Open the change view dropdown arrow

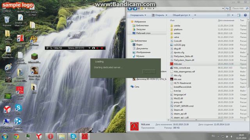coord(233,15)
